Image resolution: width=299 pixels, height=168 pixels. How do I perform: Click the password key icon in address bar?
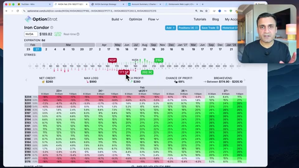point(202,11)
